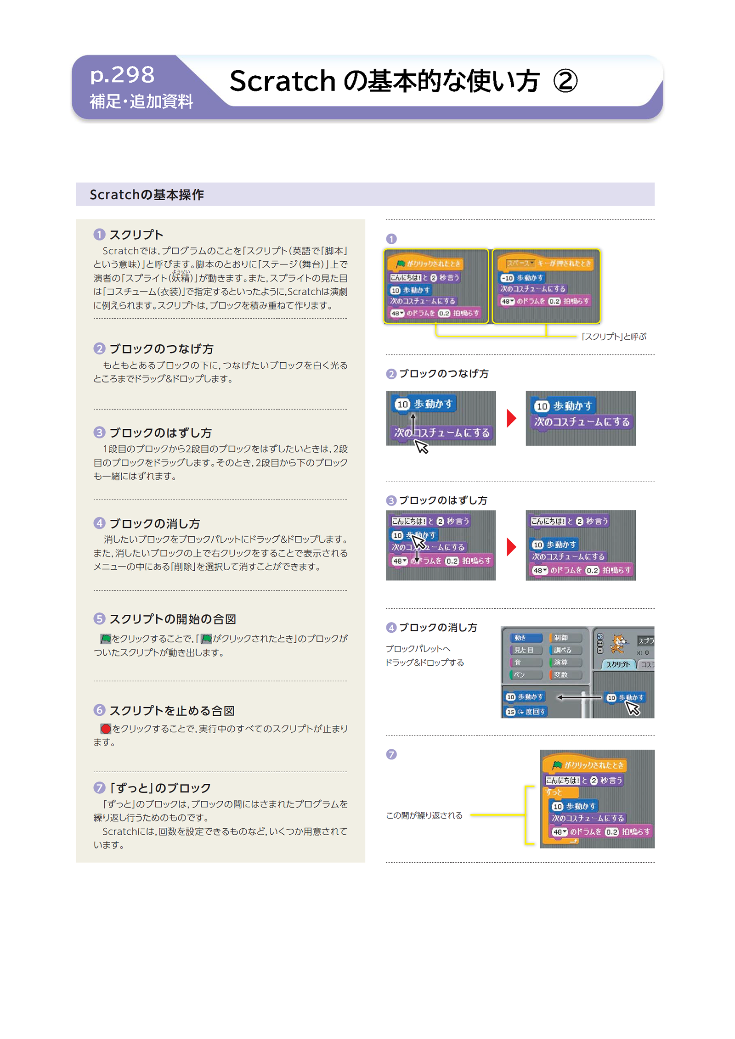Image resolution: width=735 pixels, height=1039 pixels.
Task: Switch to the スクリプト tab
Action: [x=618, y=664]
